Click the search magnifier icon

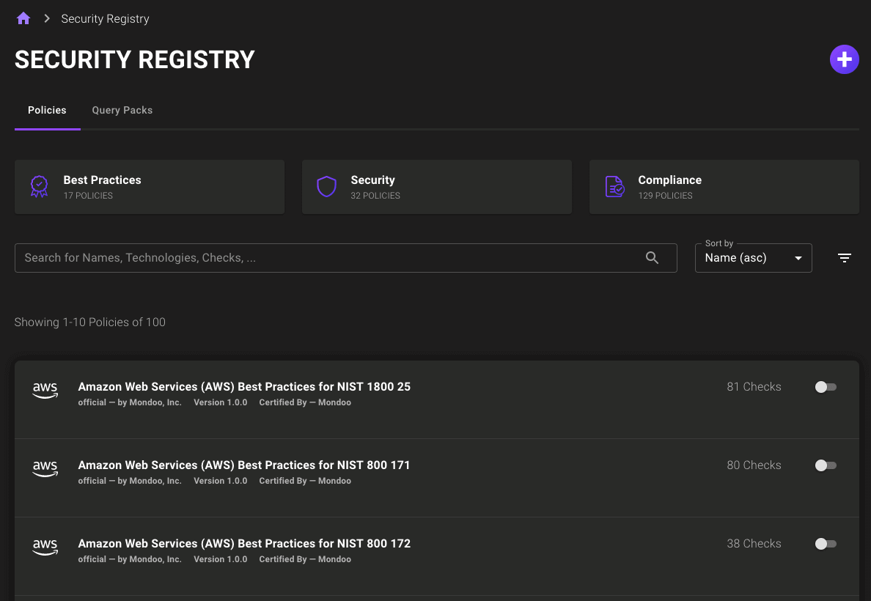652,257
